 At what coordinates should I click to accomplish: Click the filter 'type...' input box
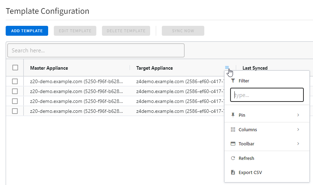[267, 95]
